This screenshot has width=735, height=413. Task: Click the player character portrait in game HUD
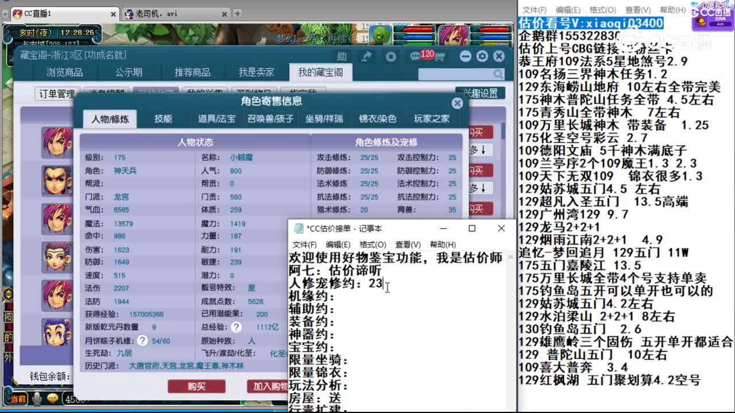454,36
